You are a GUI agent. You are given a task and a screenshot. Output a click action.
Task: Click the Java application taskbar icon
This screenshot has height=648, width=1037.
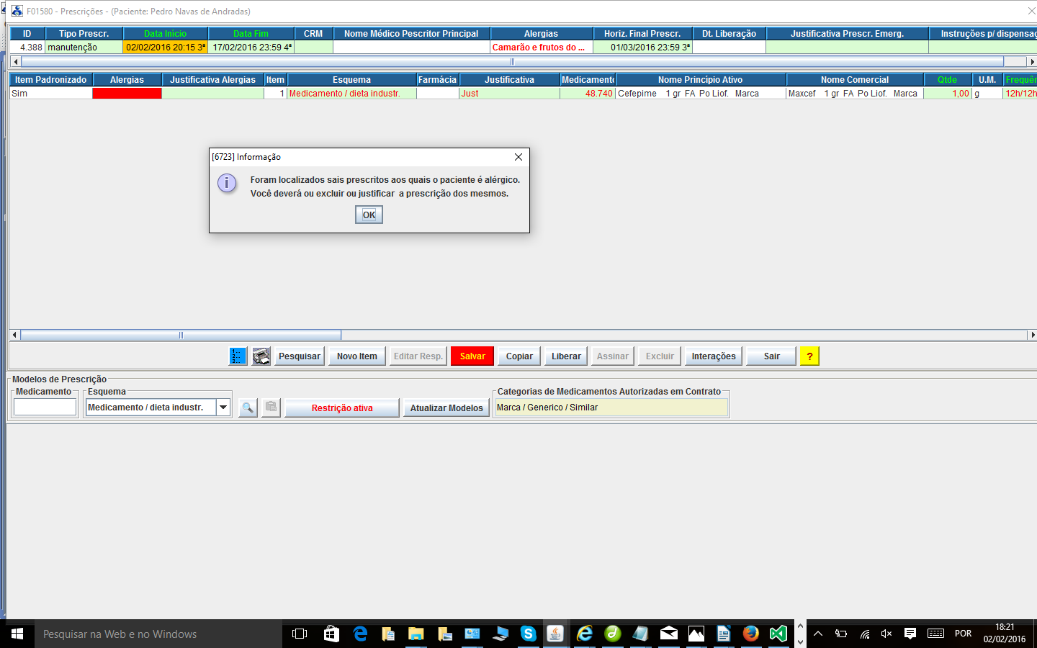click(555, 634)
